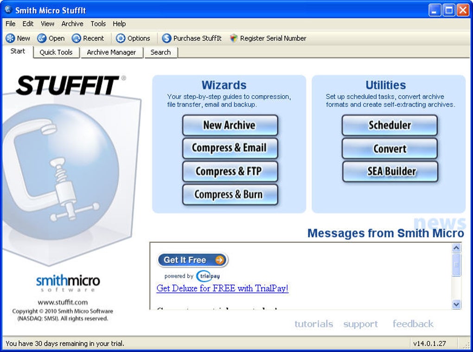Launch the New Archive wizard
This screenshot has height=352, width=473.
pyautogui.click(x=230, y=125)
